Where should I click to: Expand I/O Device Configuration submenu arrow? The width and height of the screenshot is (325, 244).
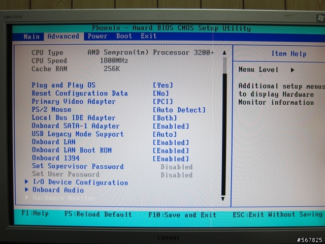click(x=26, y=182)
